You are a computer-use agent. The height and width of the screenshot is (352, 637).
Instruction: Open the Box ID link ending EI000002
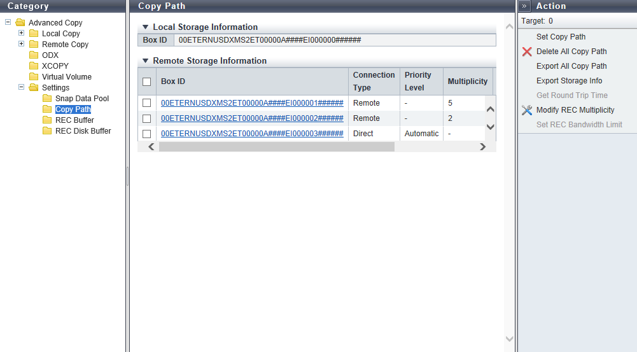tap(252, 118)
